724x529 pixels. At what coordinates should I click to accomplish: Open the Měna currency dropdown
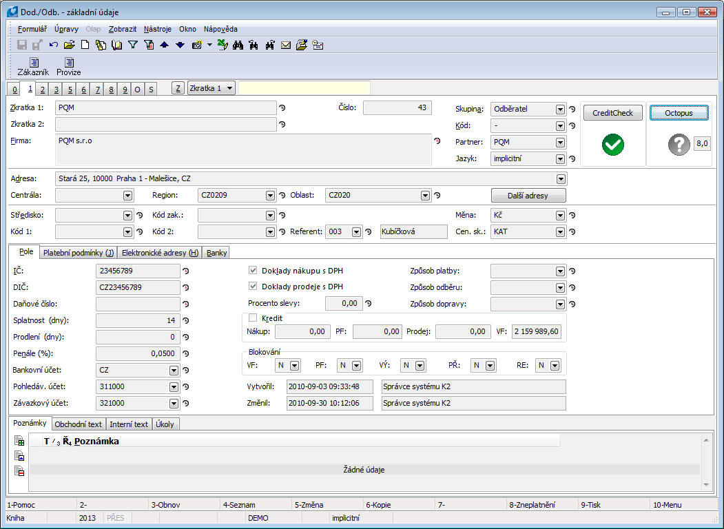(x=560, y=215)
